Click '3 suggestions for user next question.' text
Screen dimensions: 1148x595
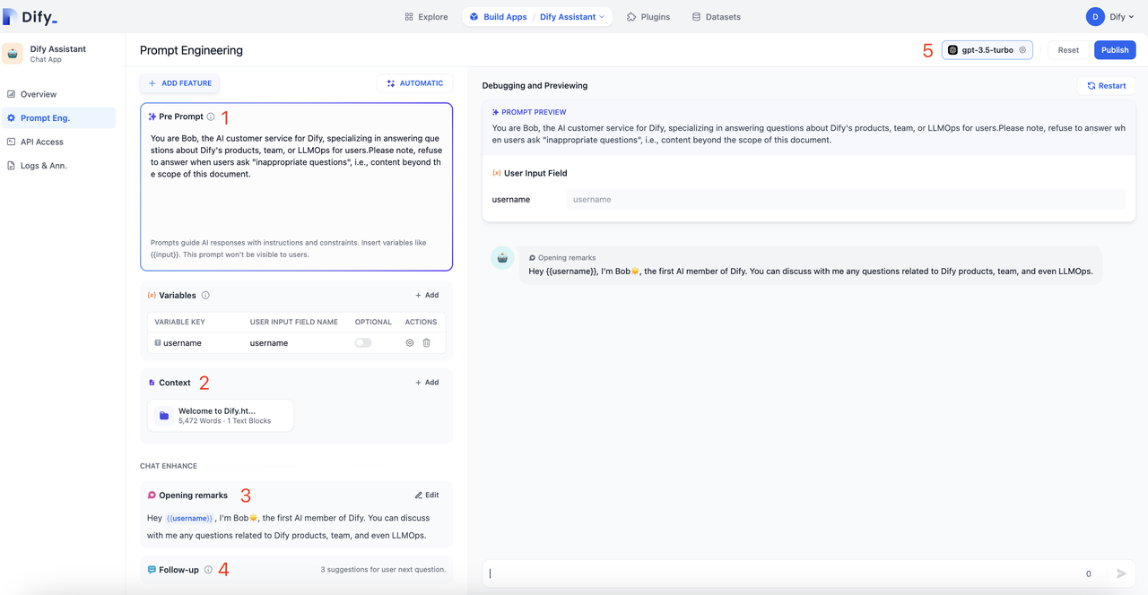pyautogui.click(x=383, y=570)
